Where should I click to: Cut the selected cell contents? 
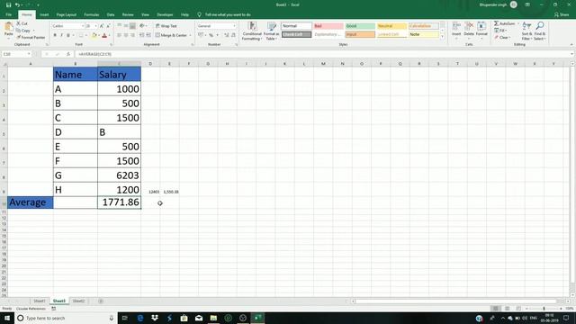(x=22, y=23)
